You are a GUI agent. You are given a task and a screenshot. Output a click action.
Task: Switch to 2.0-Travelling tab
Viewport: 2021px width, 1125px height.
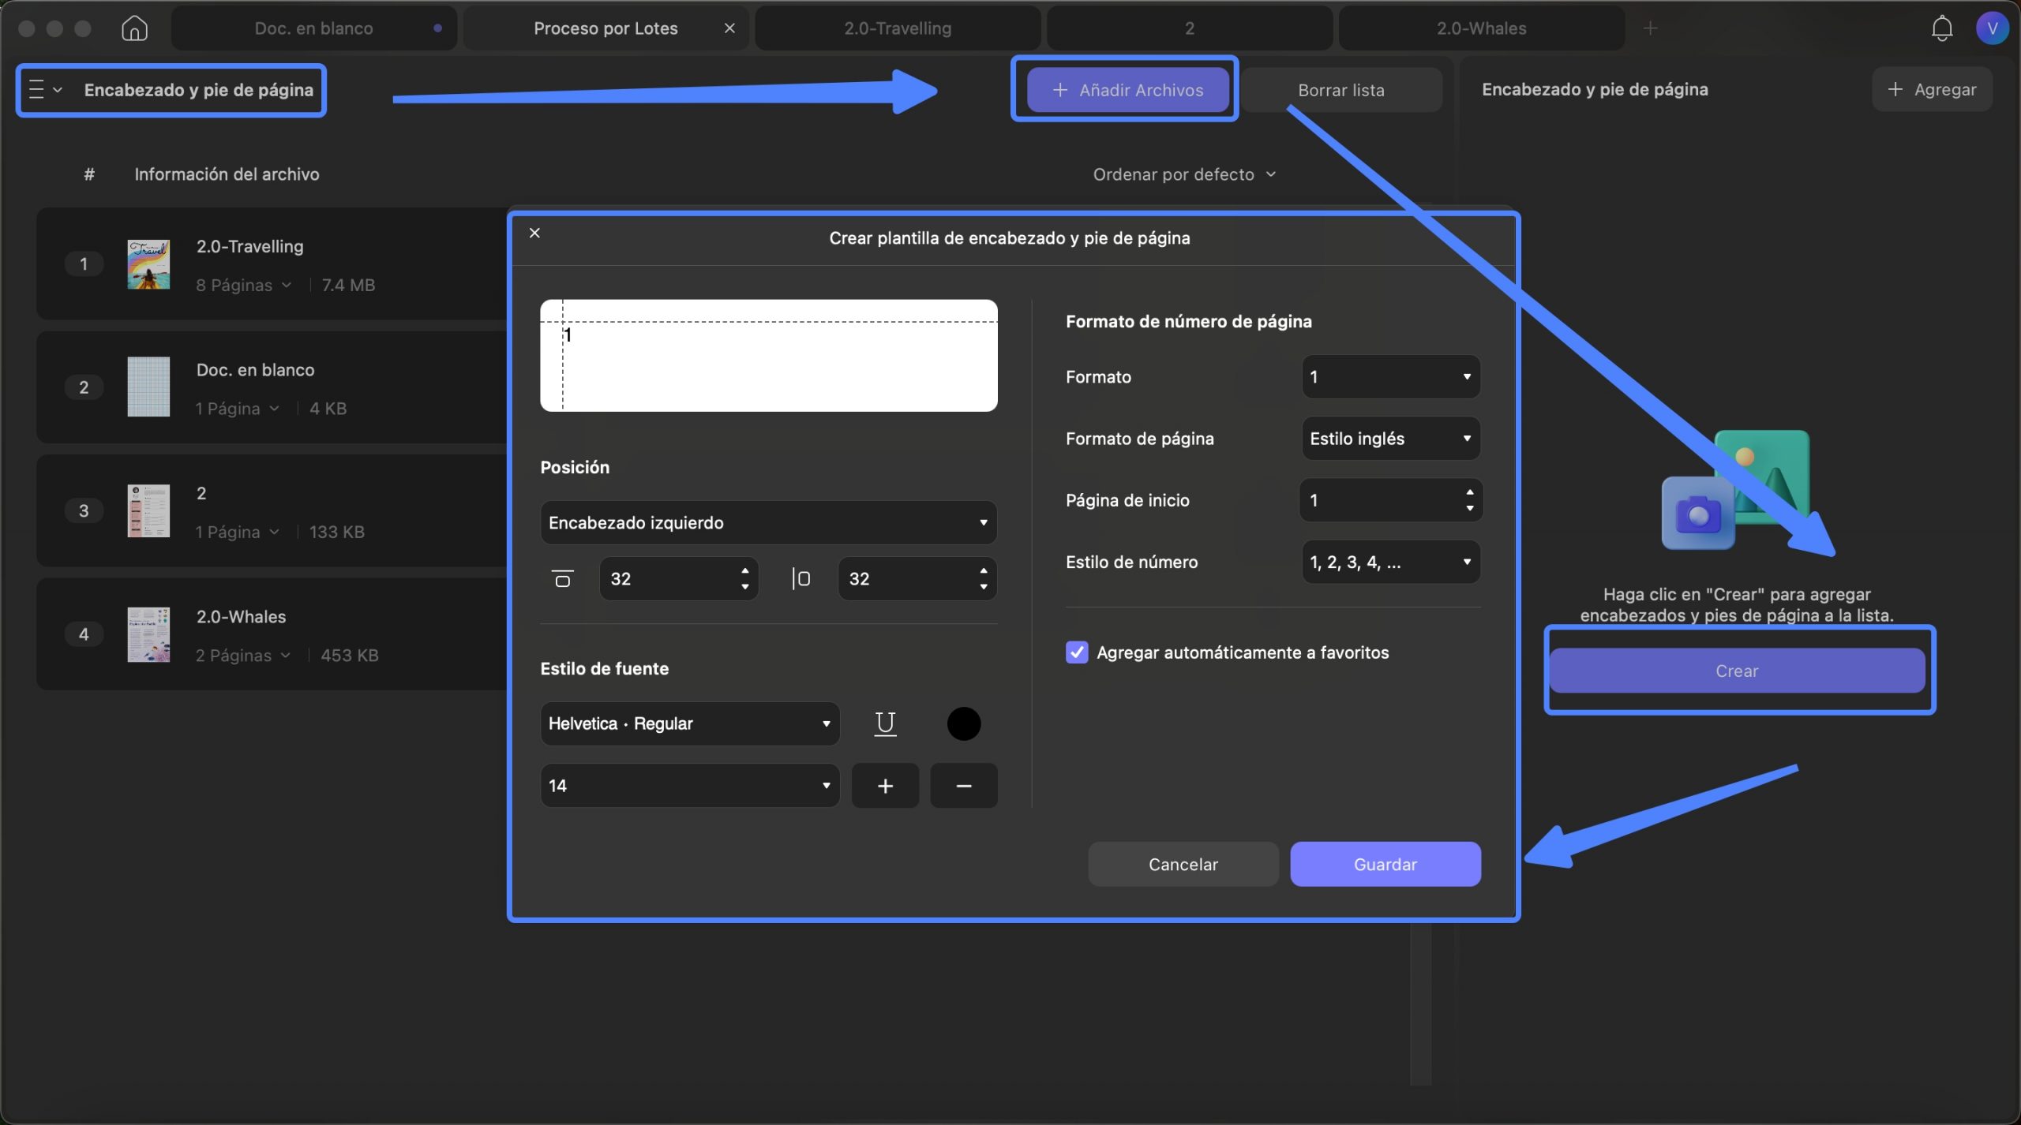click(898, 28)
